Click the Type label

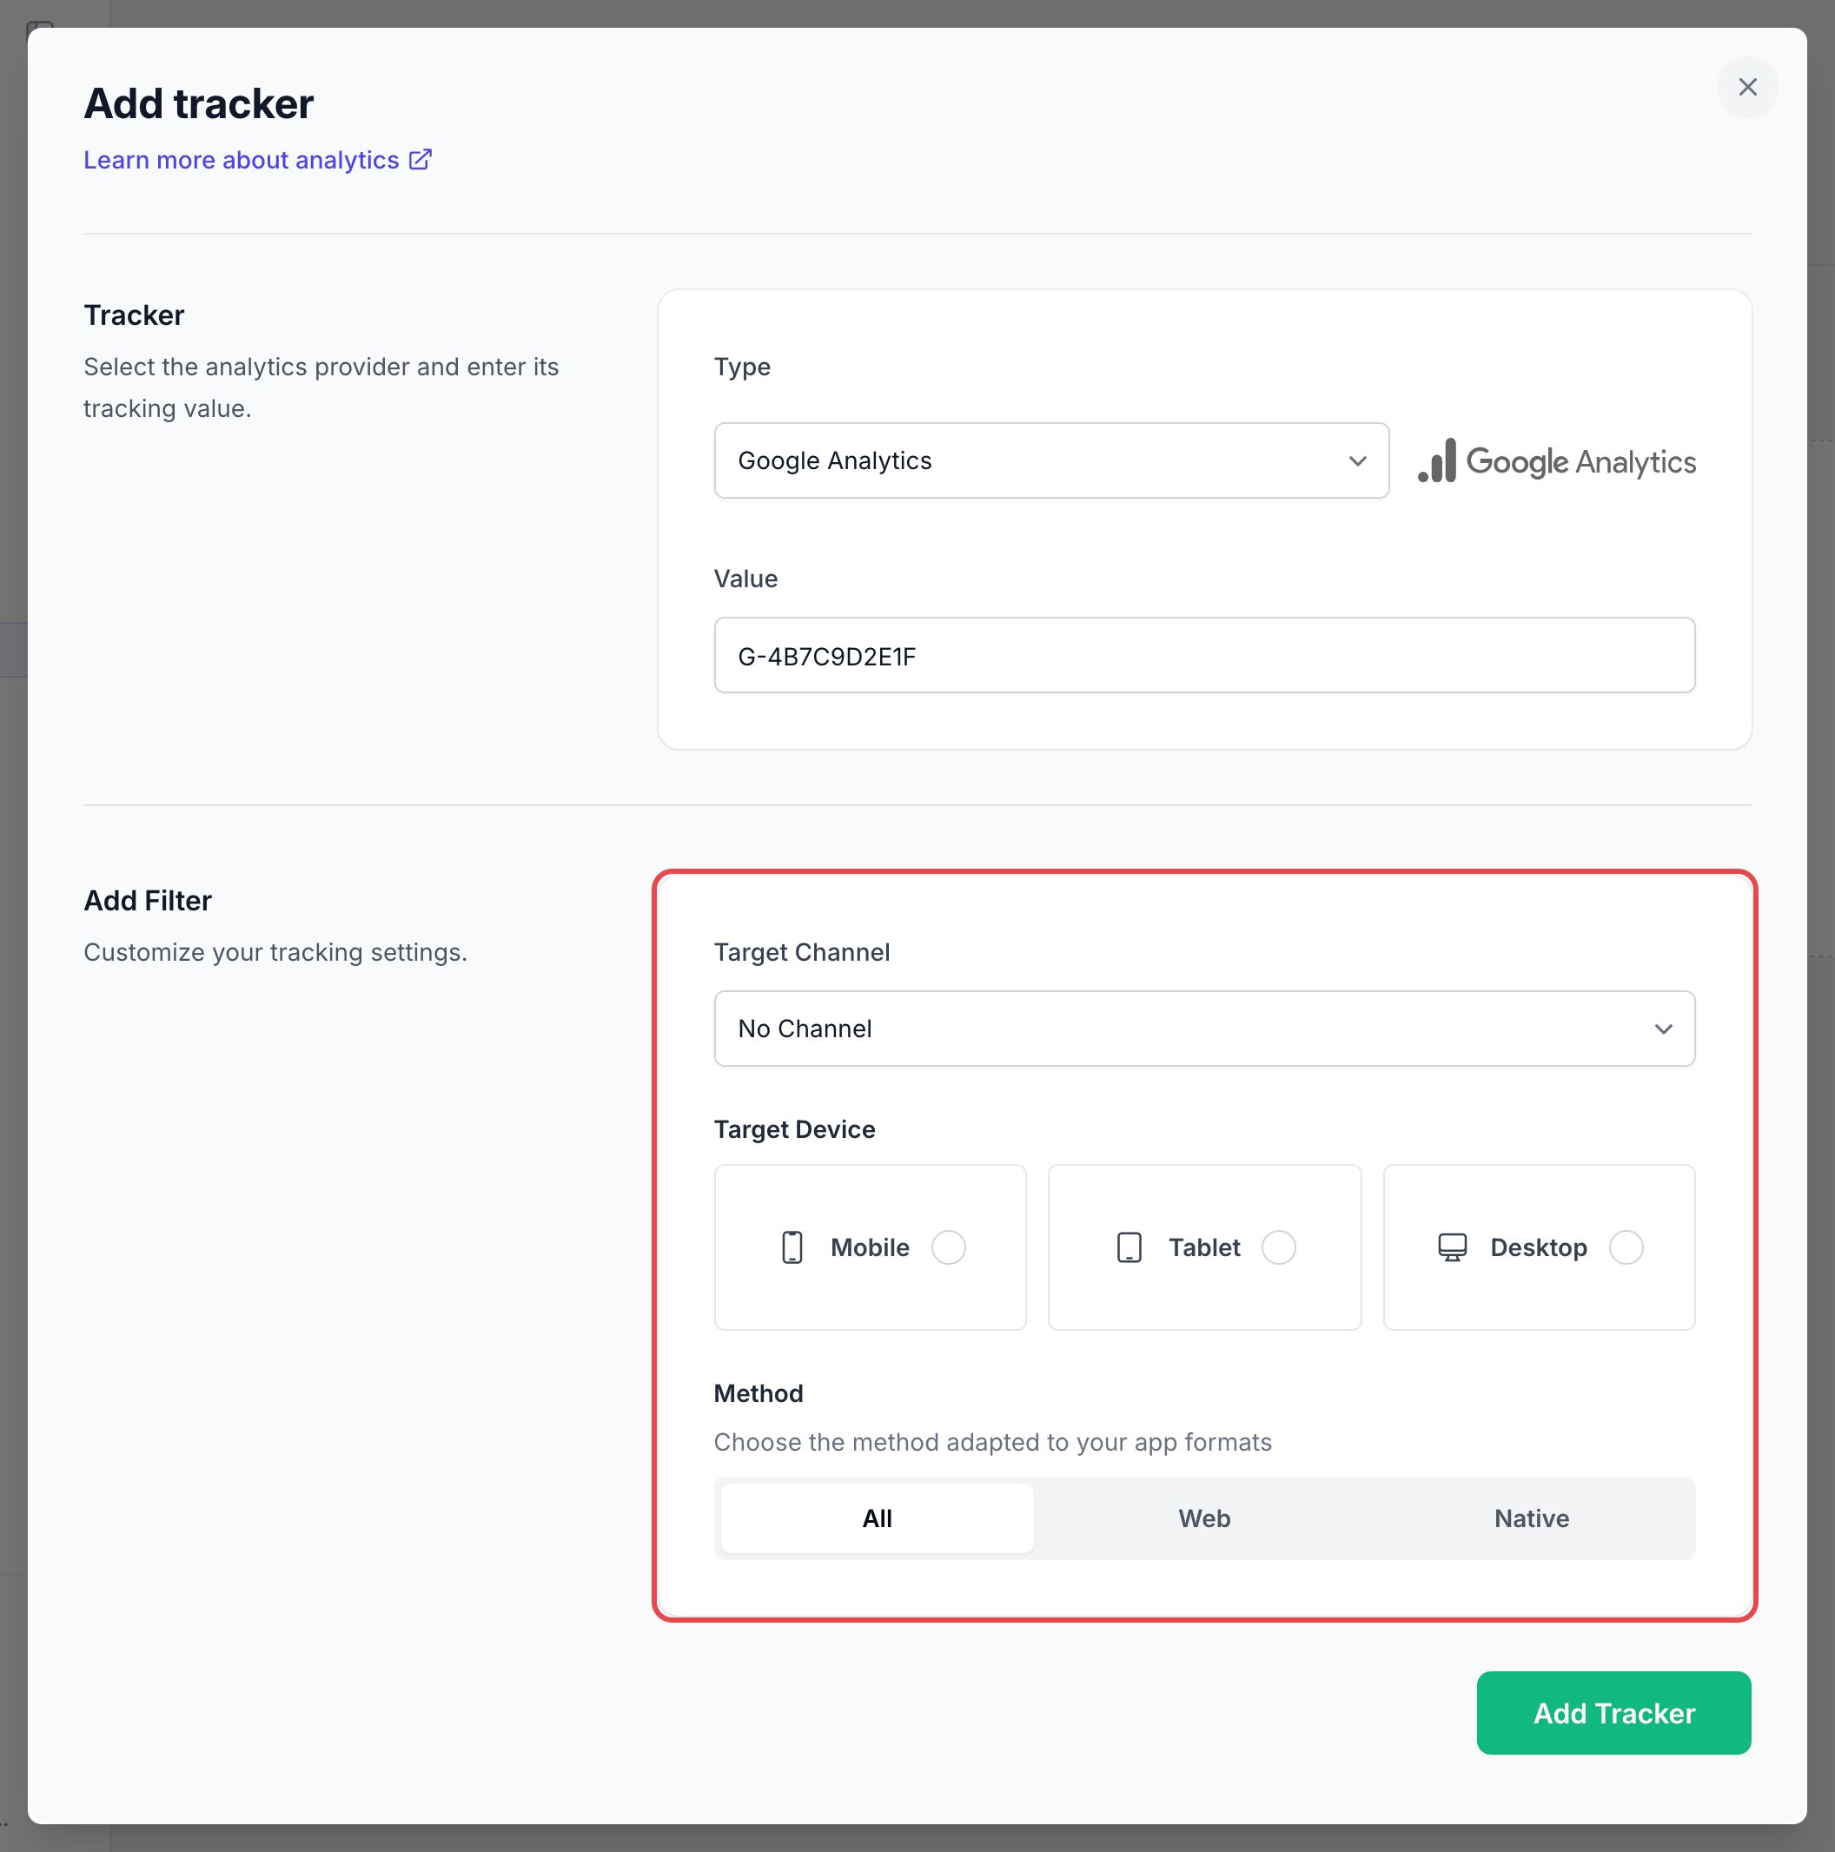(x=742, y=367)
